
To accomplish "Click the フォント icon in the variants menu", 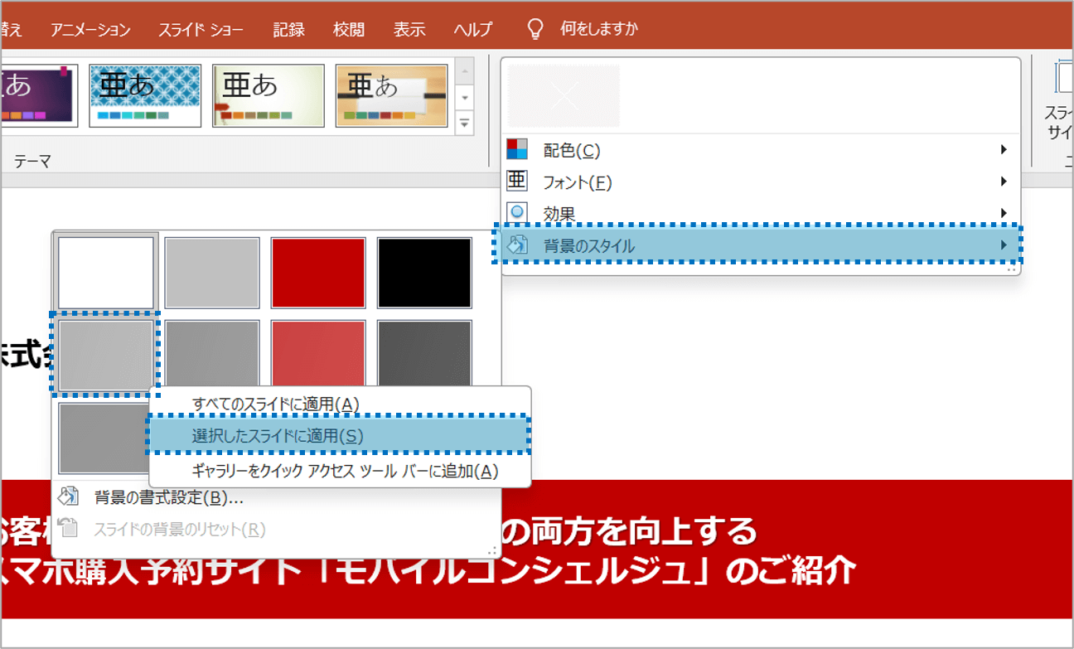I will [x=516, y=182].
